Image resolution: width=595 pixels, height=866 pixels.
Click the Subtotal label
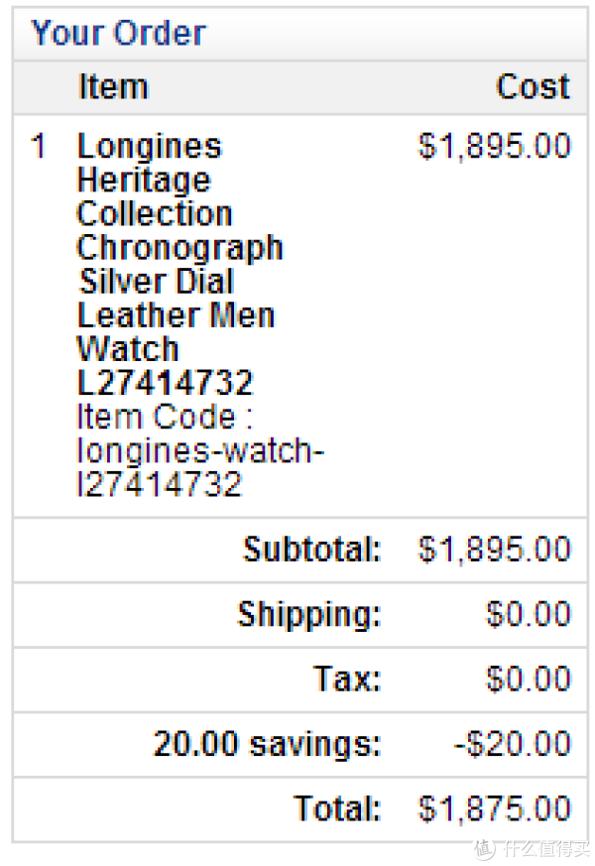[312, 550]
